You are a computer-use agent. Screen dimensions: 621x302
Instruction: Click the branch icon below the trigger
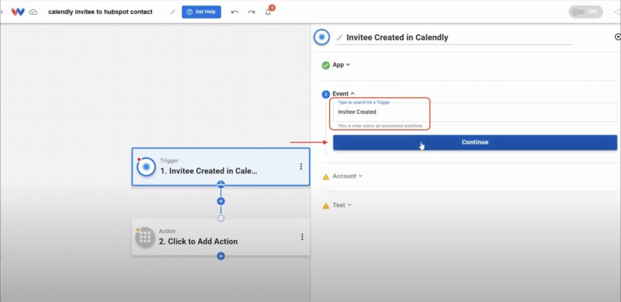pos(221,184)
